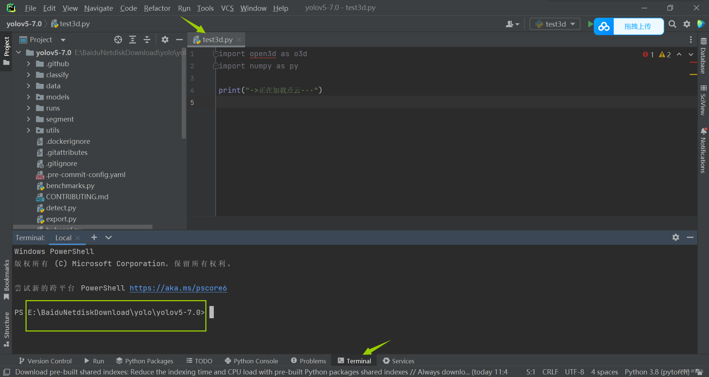
Task: Run the test3d configuration with green arrow
Action: [x=590, y=24]
